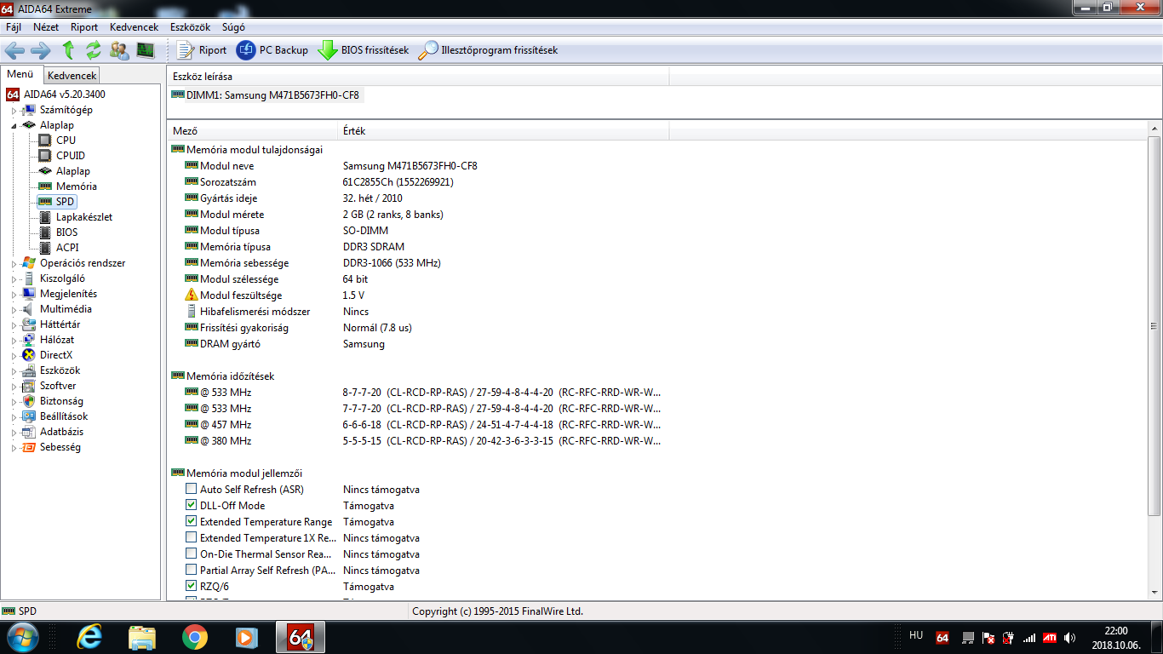Select the Modul feszültsége warning row

417,295
